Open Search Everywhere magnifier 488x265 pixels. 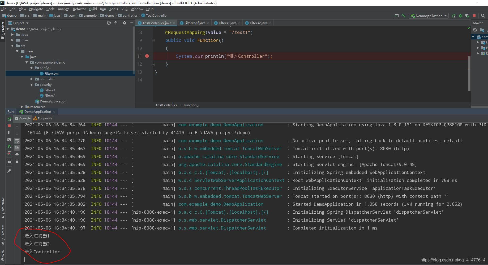[483, 16]
